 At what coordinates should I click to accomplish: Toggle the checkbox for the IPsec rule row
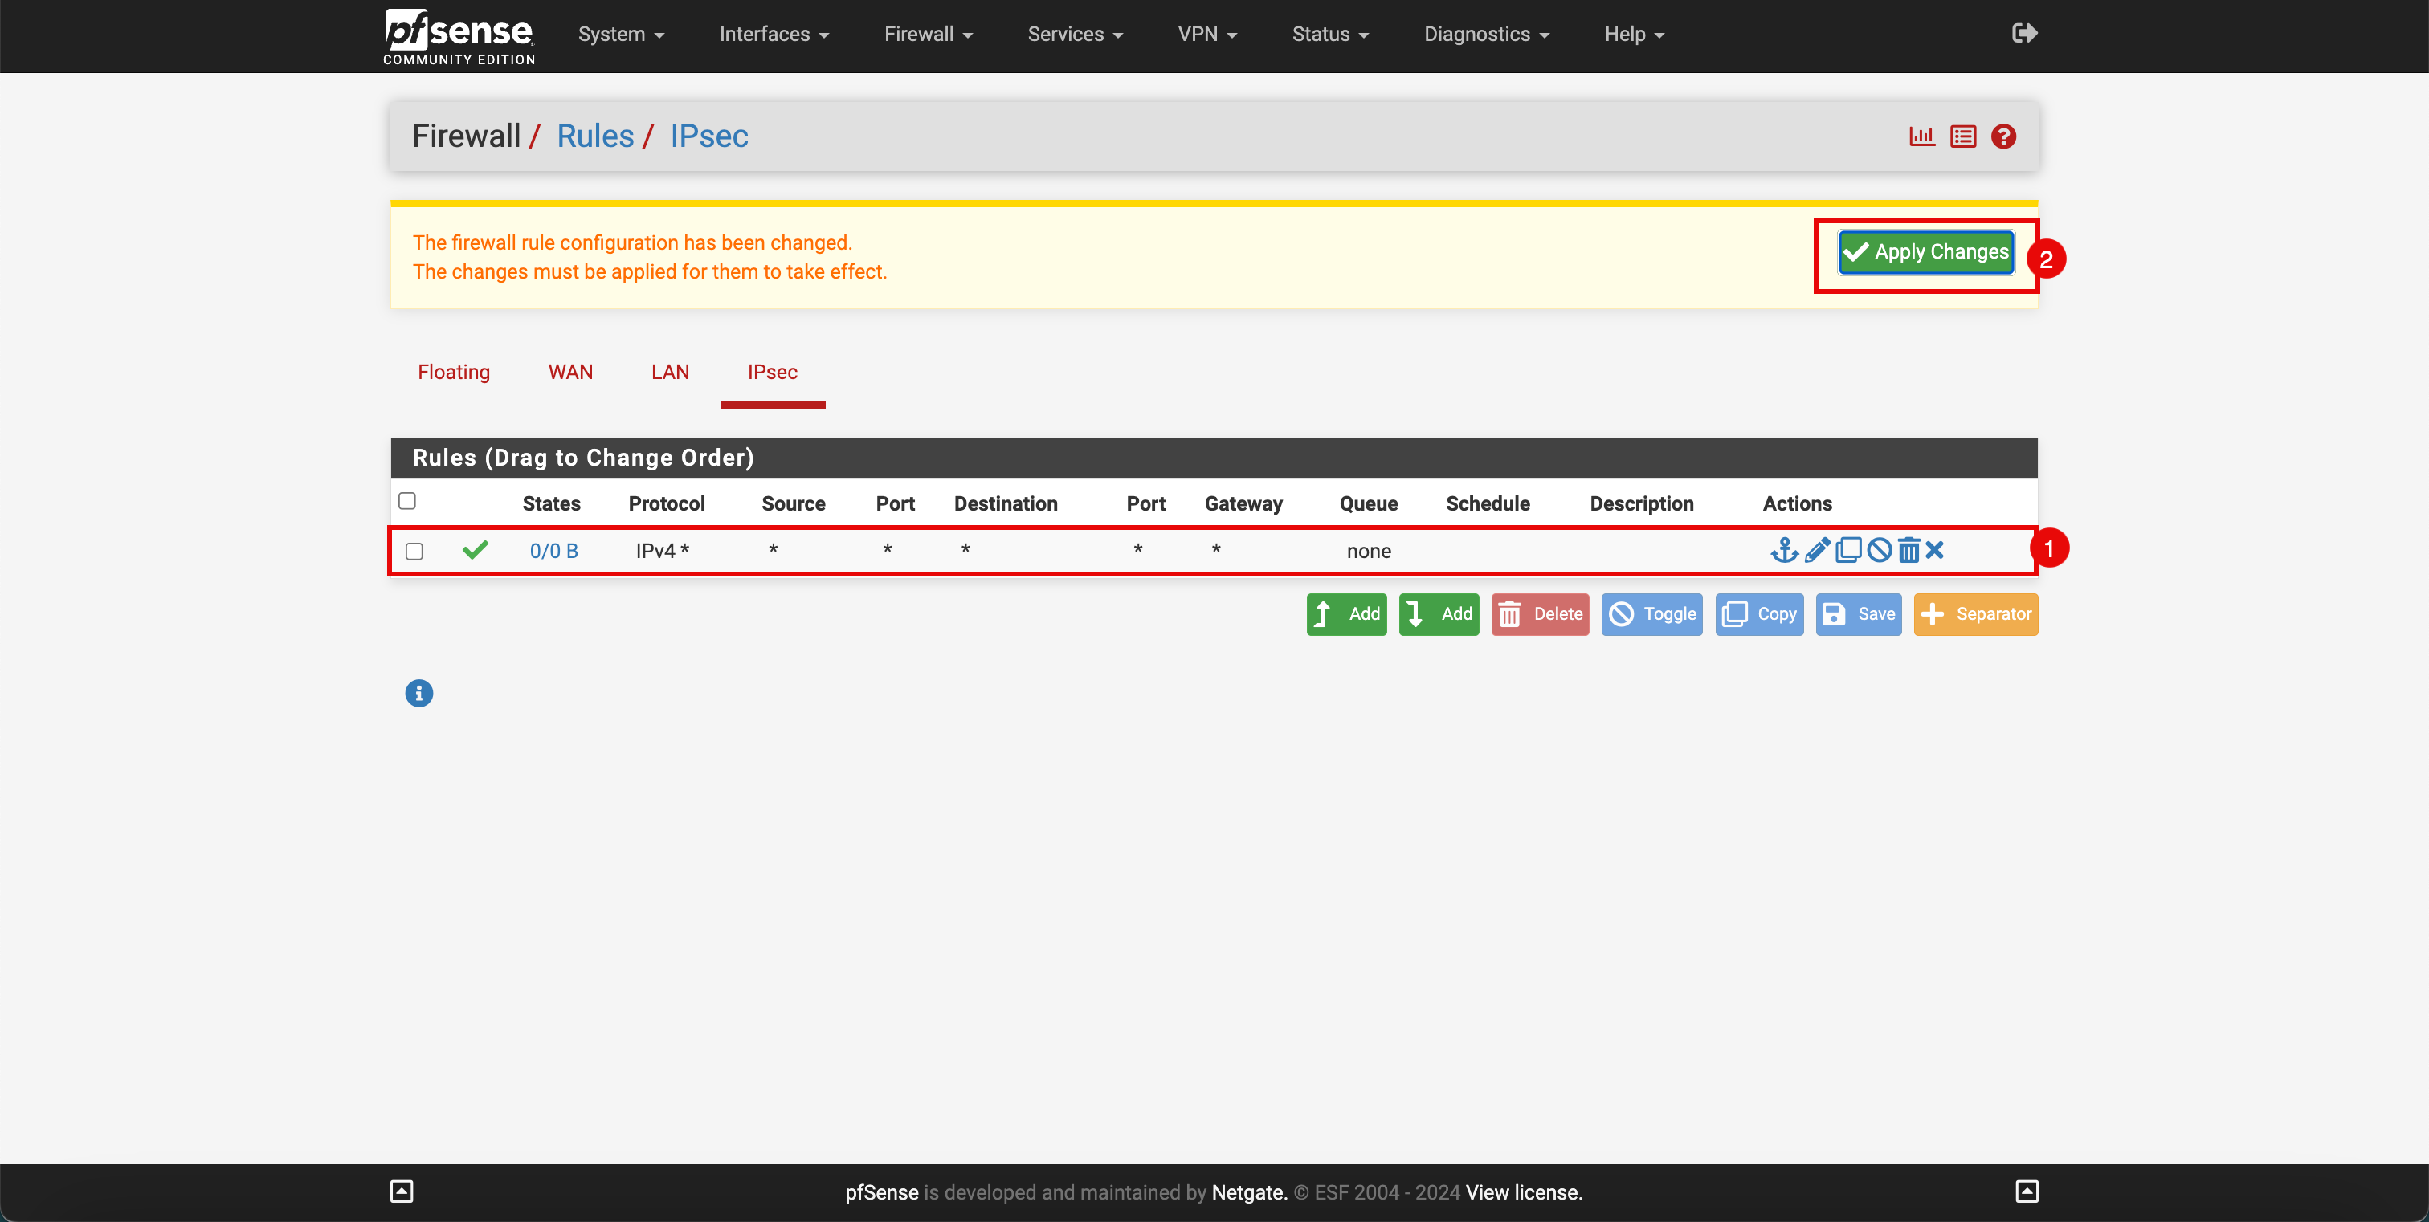[414, 550]
